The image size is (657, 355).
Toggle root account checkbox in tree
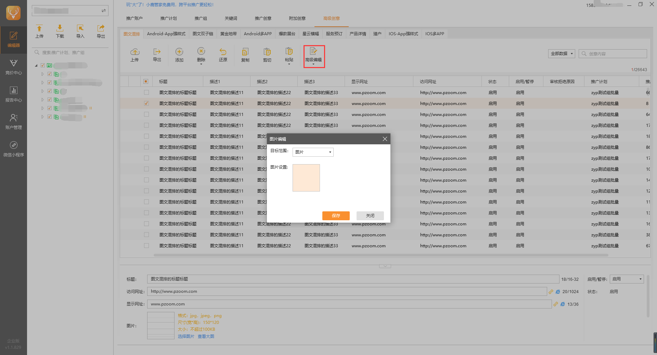click(x=43, y=65)
